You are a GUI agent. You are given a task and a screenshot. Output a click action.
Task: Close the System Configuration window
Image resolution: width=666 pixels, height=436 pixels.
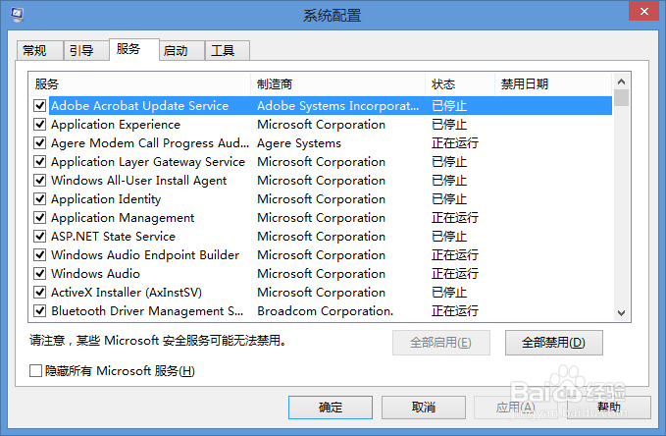(x=643, y=11)
